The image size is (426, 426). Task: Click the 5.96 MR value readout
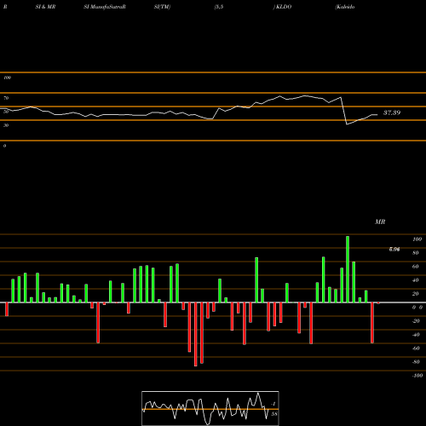394,250
